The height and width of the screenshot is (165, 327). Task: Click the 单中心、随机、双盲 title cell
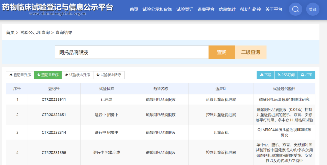284,153
